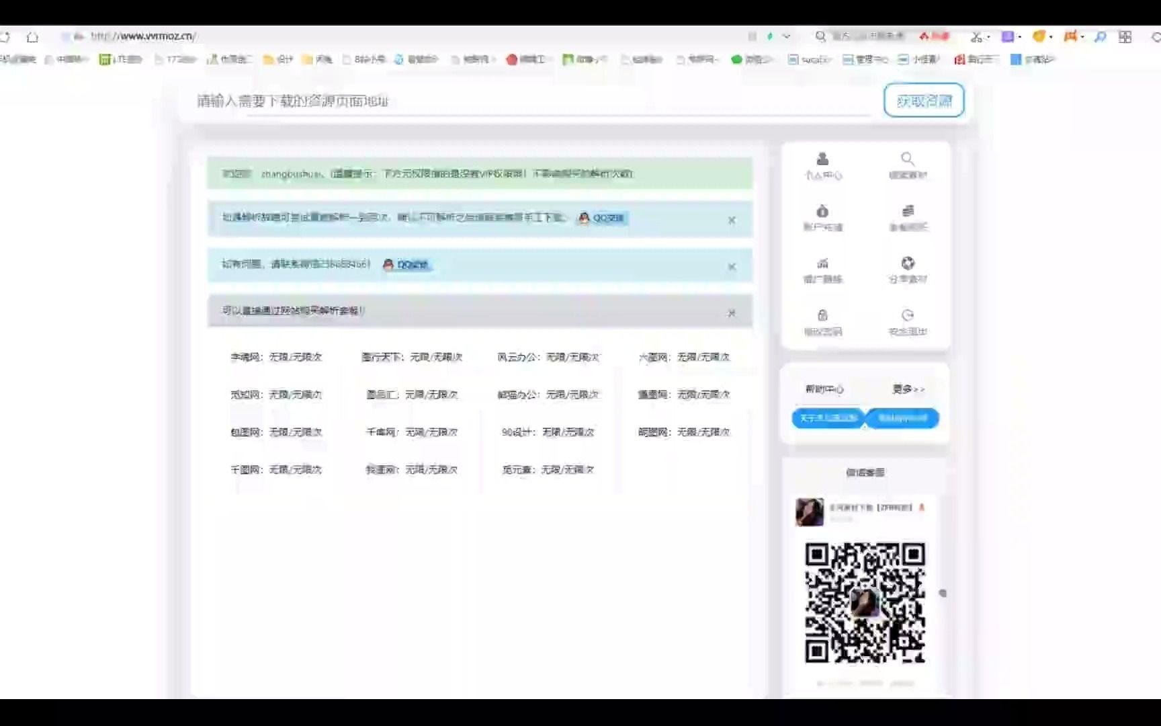This screenshot has width=1161, height=726.
Task: Click the 图行天下 entry in site list
Action: pyautogui.click(x=412, y=357)
